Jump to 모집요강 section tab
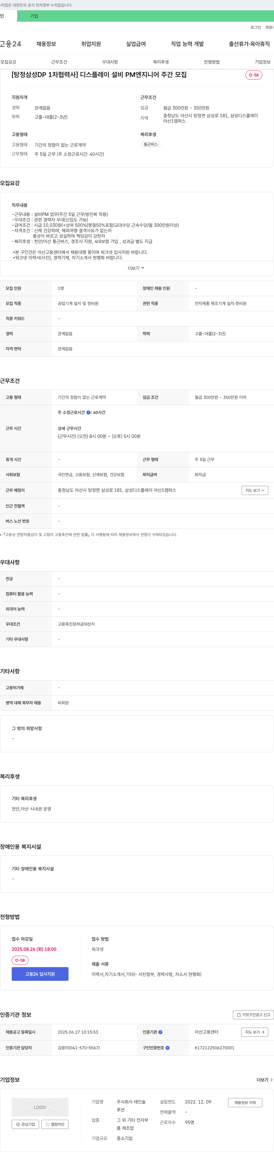 [x=8, y=62]
